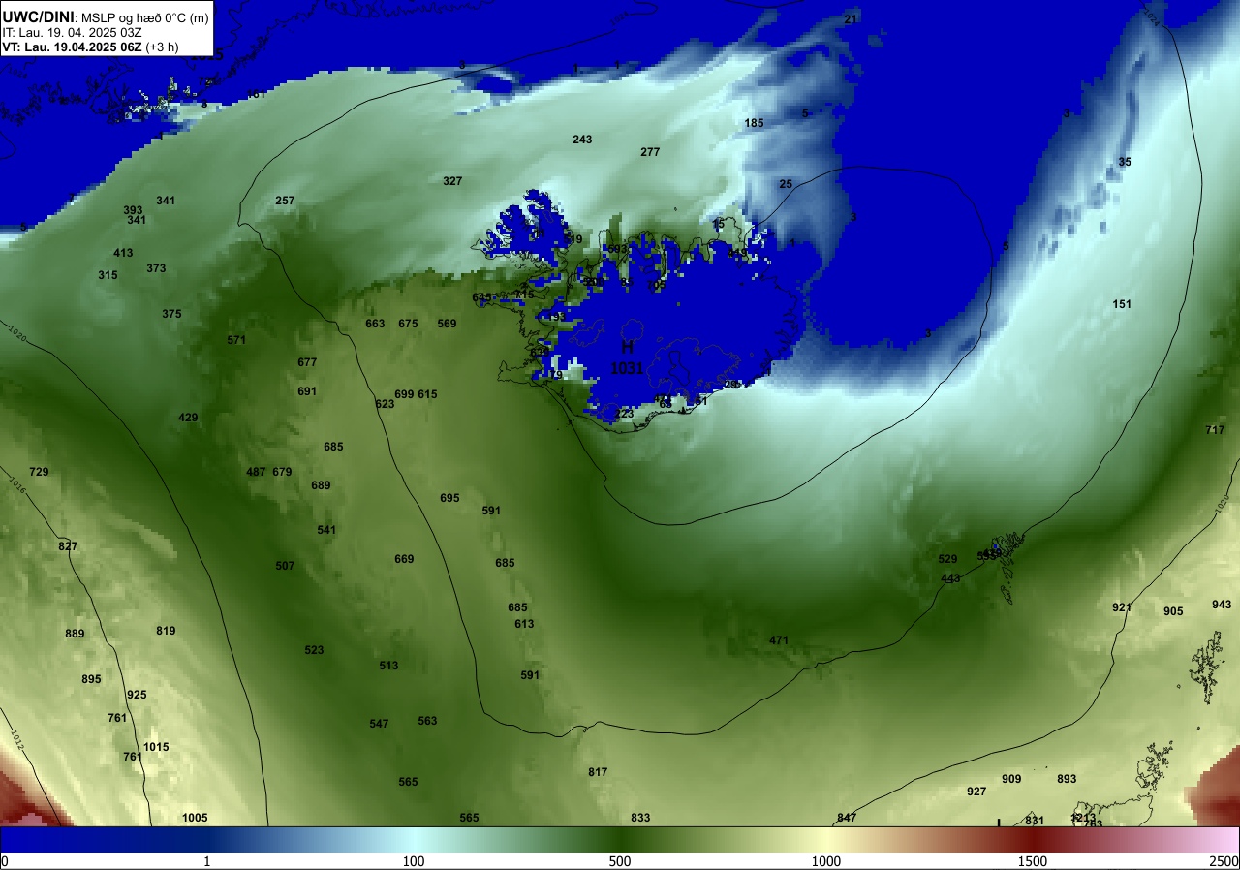Select the IT initialization time line 03Z

(x=73, y=32)
